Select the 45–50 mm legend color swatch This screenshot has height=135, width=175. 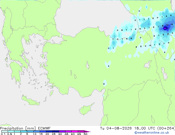click(81, 131)
